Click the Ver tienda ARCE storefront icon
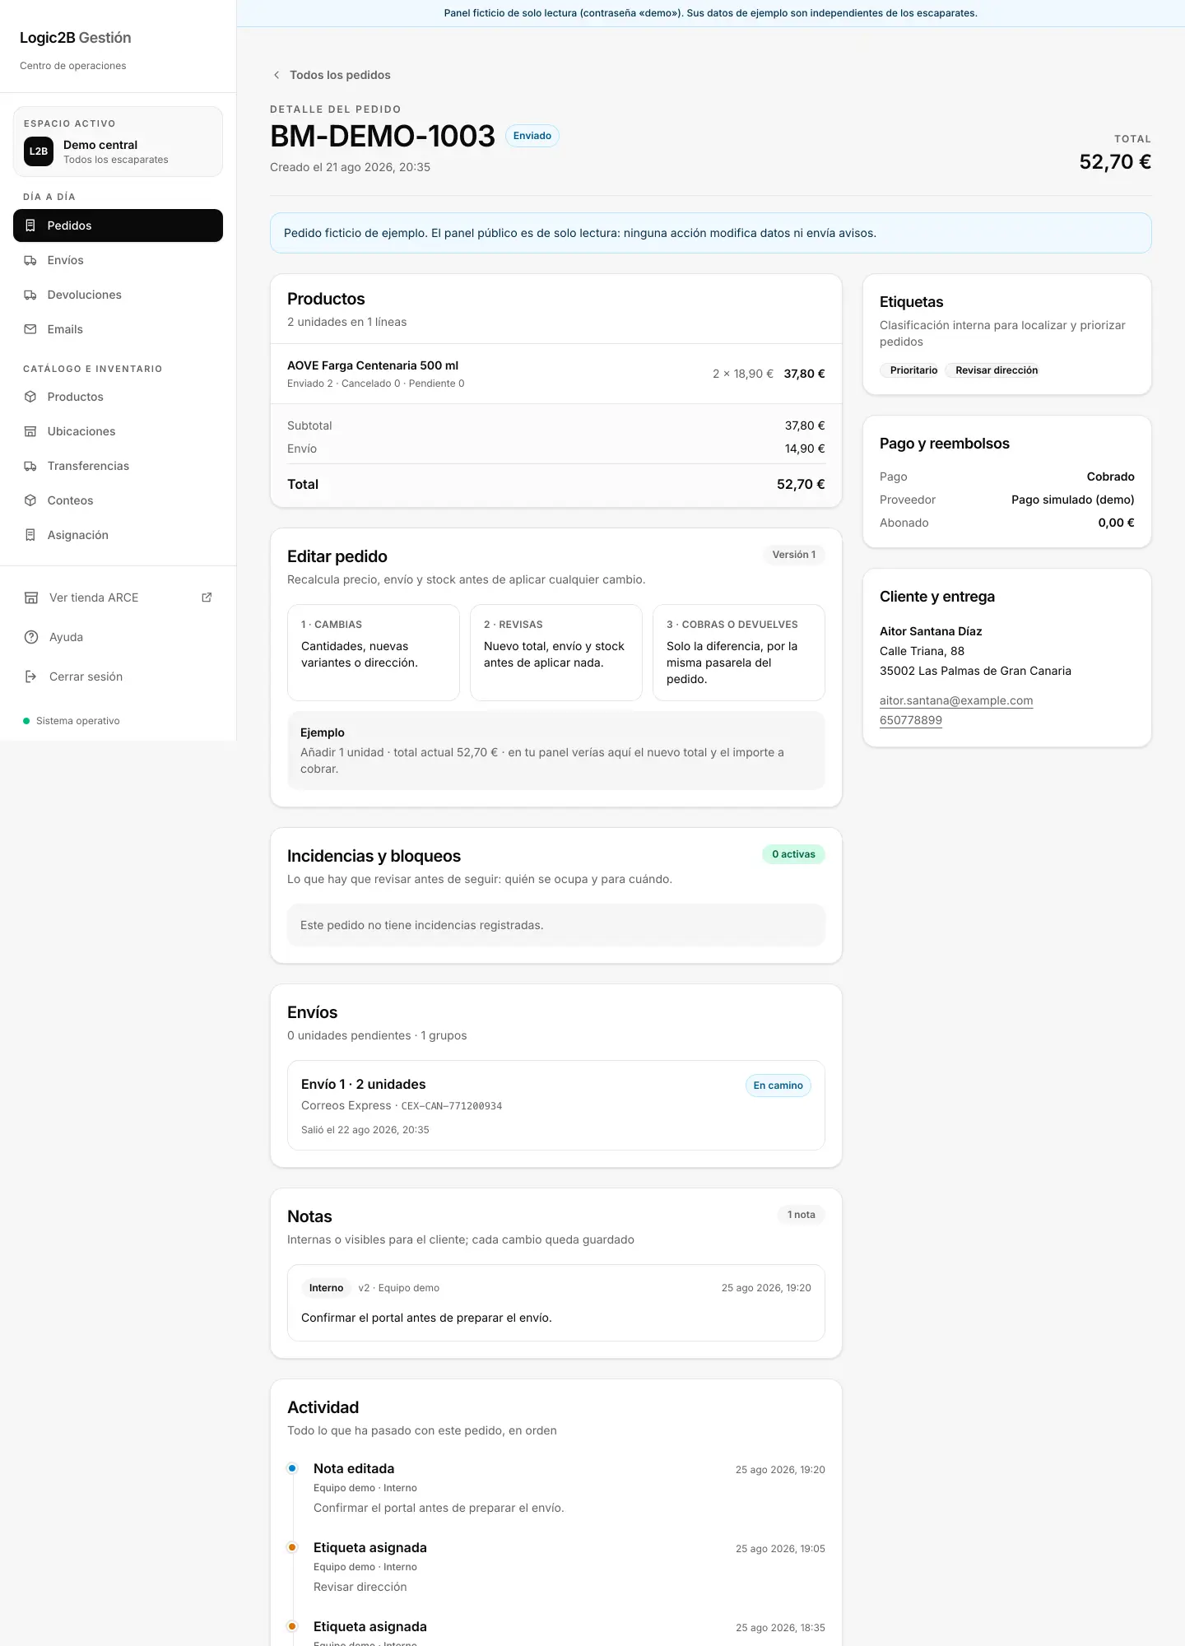 pos(31,597)
